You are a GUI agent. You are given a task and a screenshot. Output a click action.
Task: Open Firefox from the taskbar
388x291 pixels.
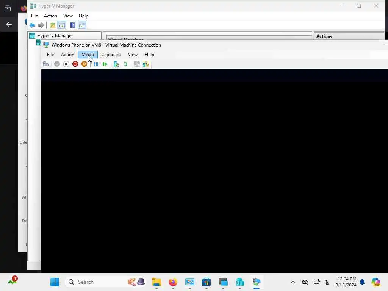click(x=173, y=282)
